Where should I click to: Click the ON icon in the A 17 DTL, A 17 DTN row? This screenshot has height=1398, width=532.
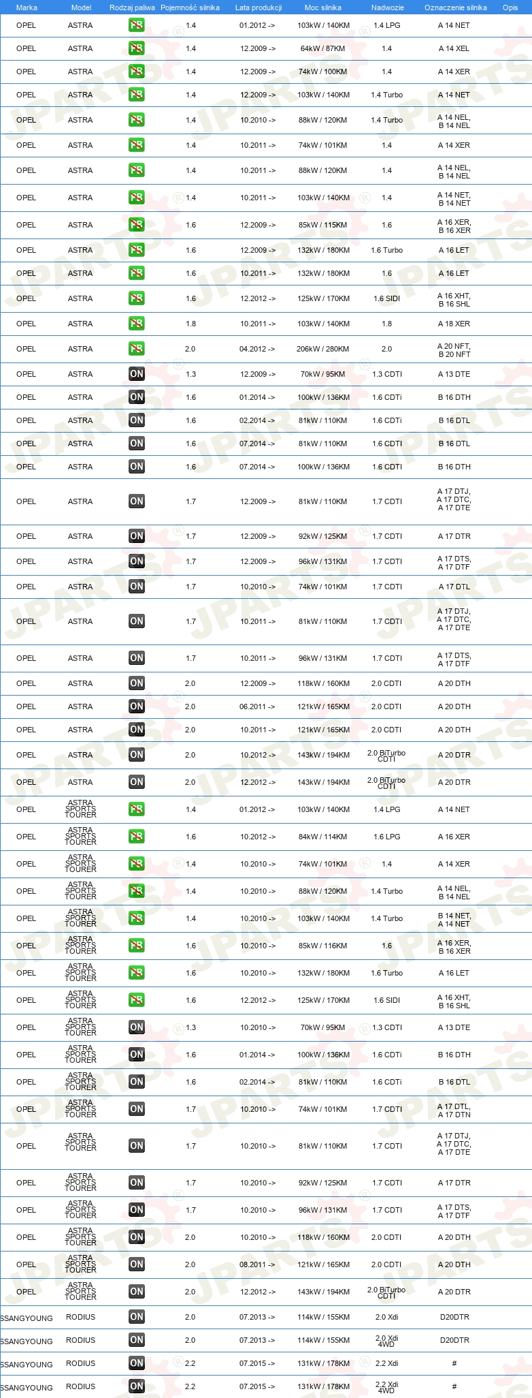(137, 1109)
